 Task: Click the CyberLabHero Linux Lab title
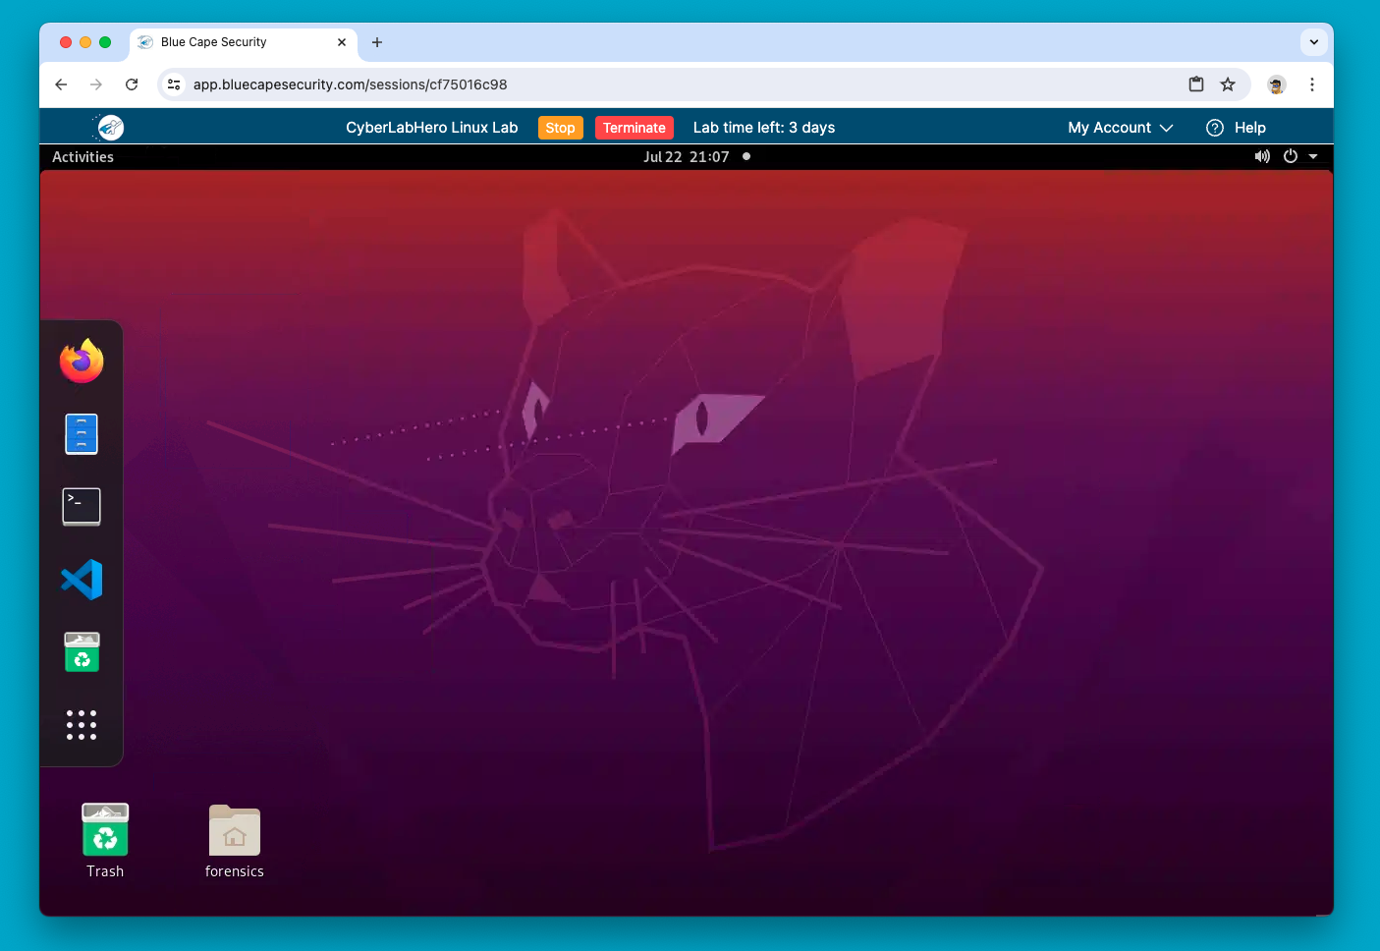point(432,128)
